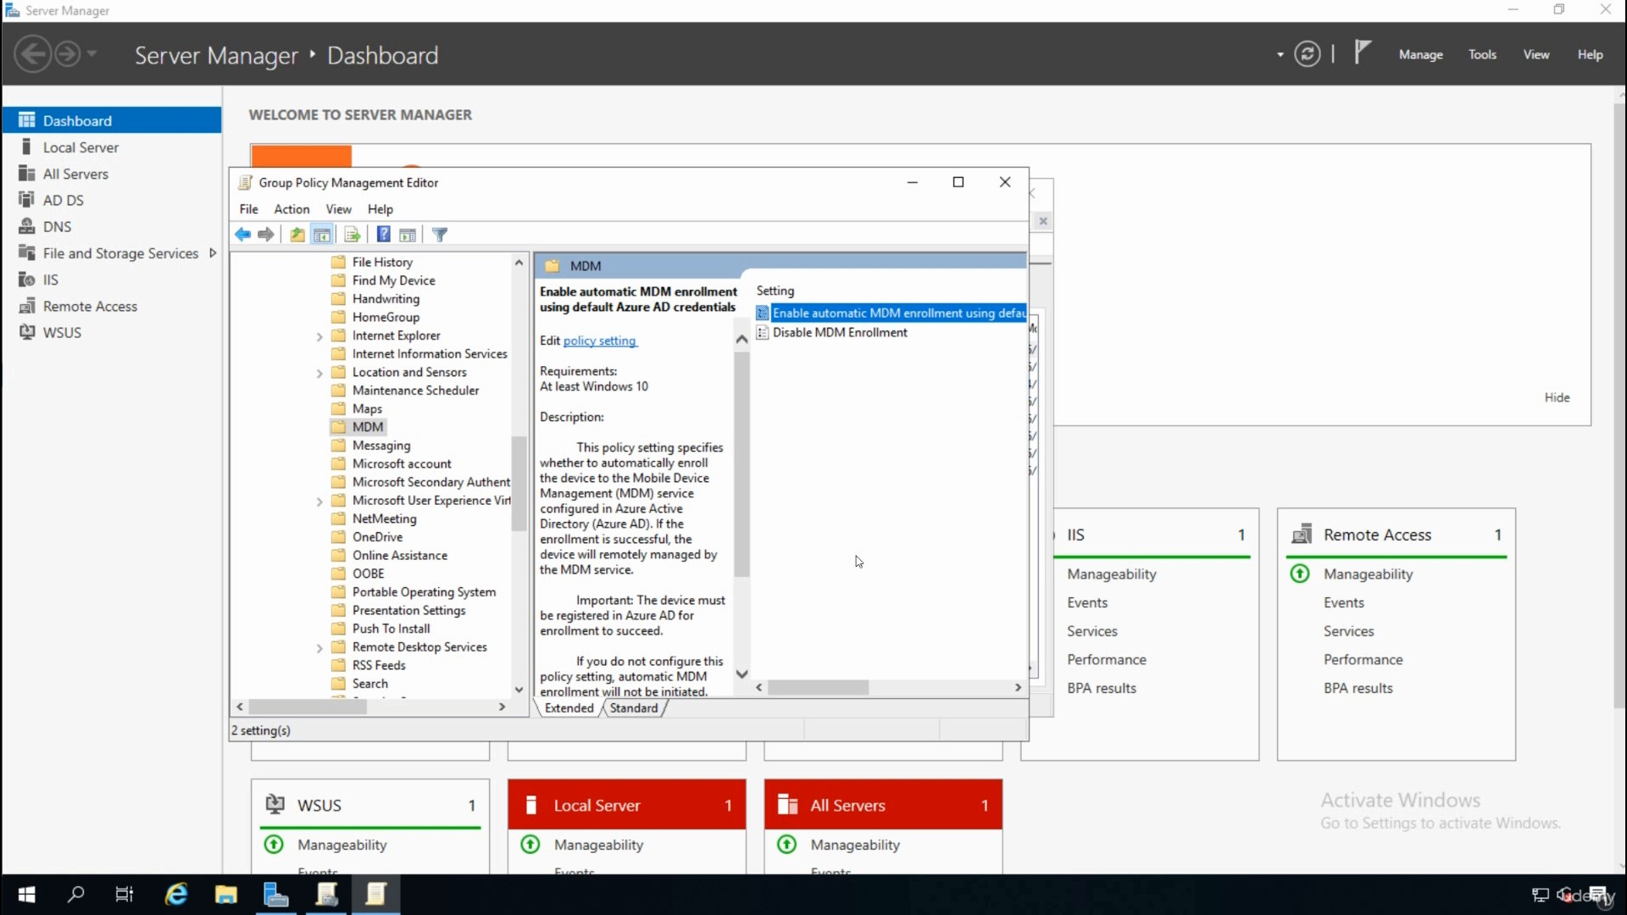Click the Up one level folder icon
This screenshot has height=915, width=1627.
[x=297, y=235]
